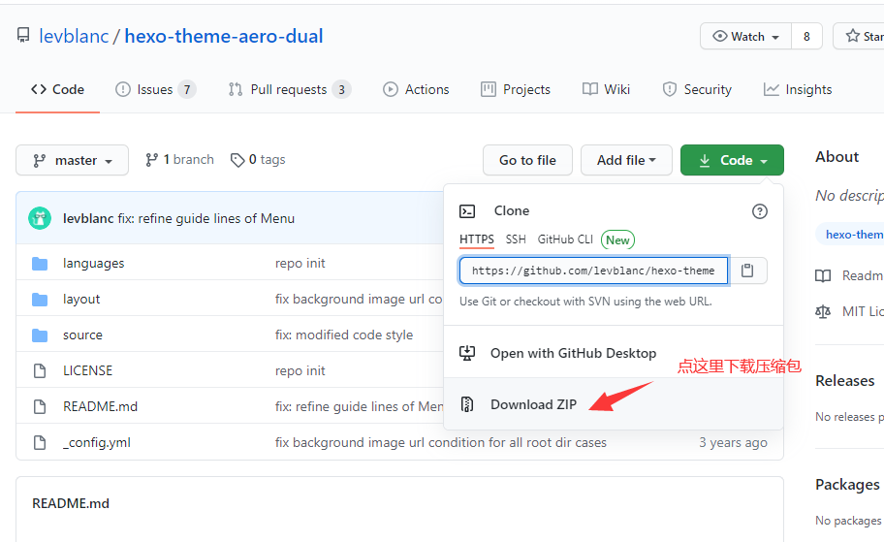Click the tags icon beside 0 tags

click(237, 160)
